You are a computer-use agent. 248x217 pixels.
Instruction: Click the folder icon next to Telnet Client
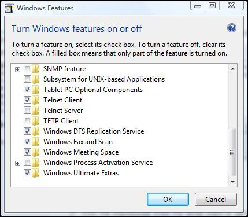pyautogui.click(x=36, y=100)
